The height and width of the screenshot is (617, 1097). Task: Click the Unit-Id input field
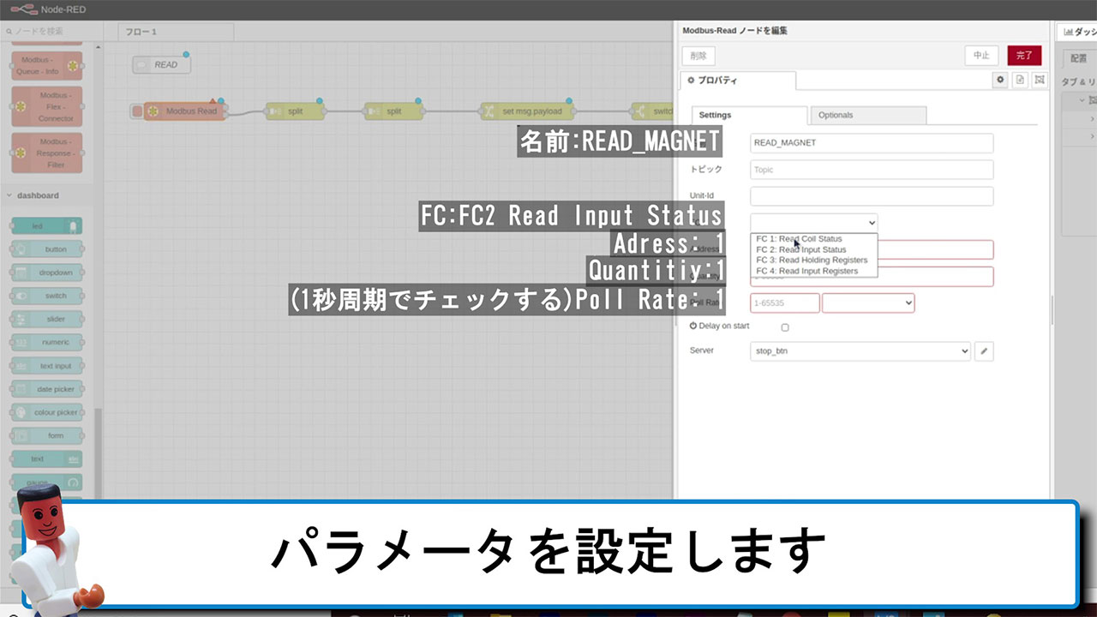(871, 196)
